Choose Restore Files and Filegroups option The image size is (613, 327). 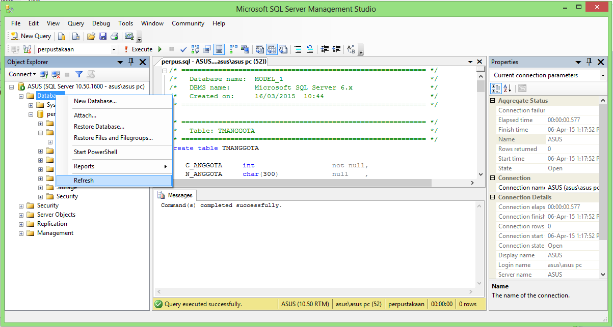point(114,138)
